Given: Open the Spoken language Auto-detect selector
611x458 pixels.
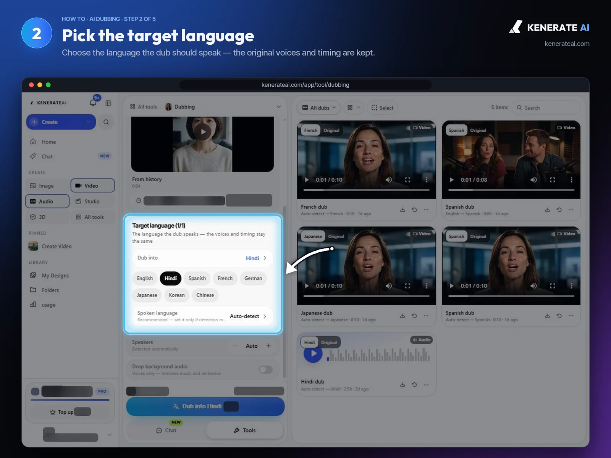Looking at the screenshot, I should pyautogui.click(x=202, y=316).
